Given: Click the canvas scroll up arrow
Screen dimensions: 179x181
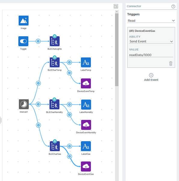Looking at the screenshot, I should (117, 12).
